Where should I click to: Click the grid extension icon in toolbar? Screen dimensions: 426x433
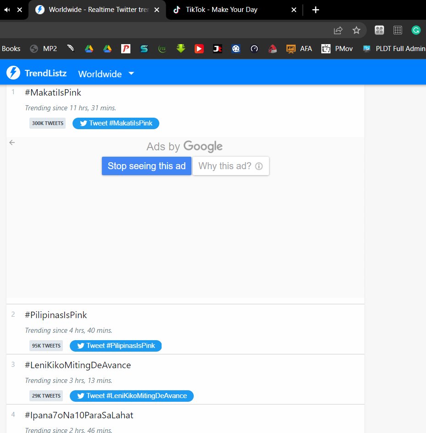coord(398,30)
